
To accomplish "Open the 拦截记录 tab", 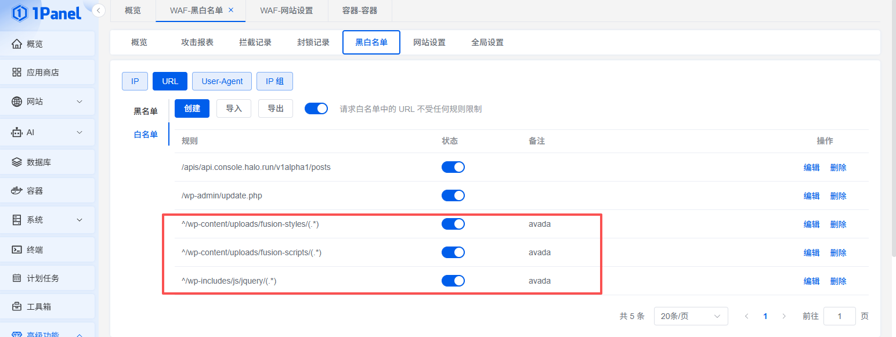I will [x=255, y=42].
